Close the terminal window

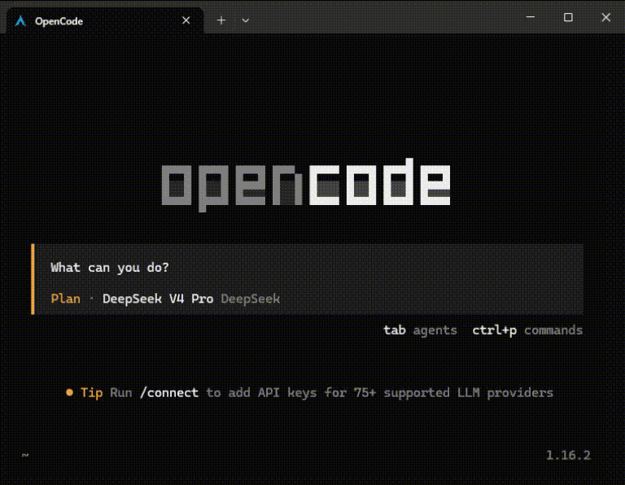pyautogui.click(x=605, y=17)
